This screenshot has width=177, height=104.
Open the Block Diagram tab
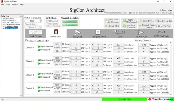(x=35, y=33)
